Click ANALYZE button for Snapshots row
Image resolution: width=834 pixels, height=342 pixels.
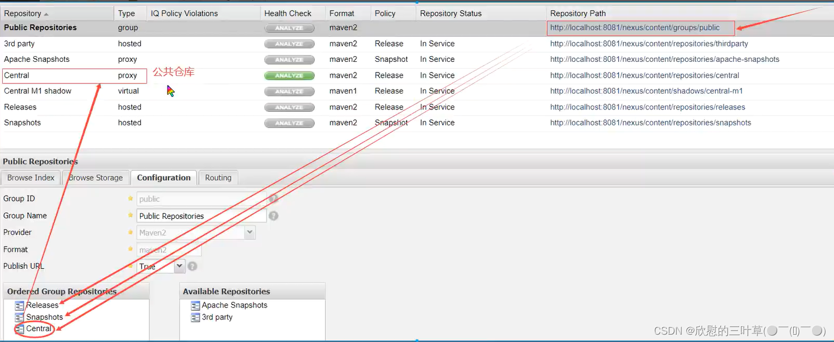click(x=289, y=123)
